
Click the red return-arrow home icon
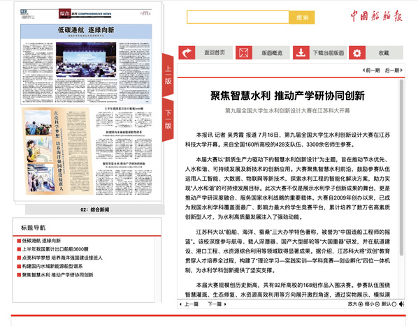pyautogui.click(x=187, y=52)
